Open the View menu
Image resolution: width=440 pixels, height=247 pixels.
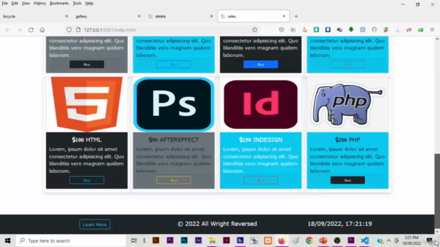click(26, 3)
